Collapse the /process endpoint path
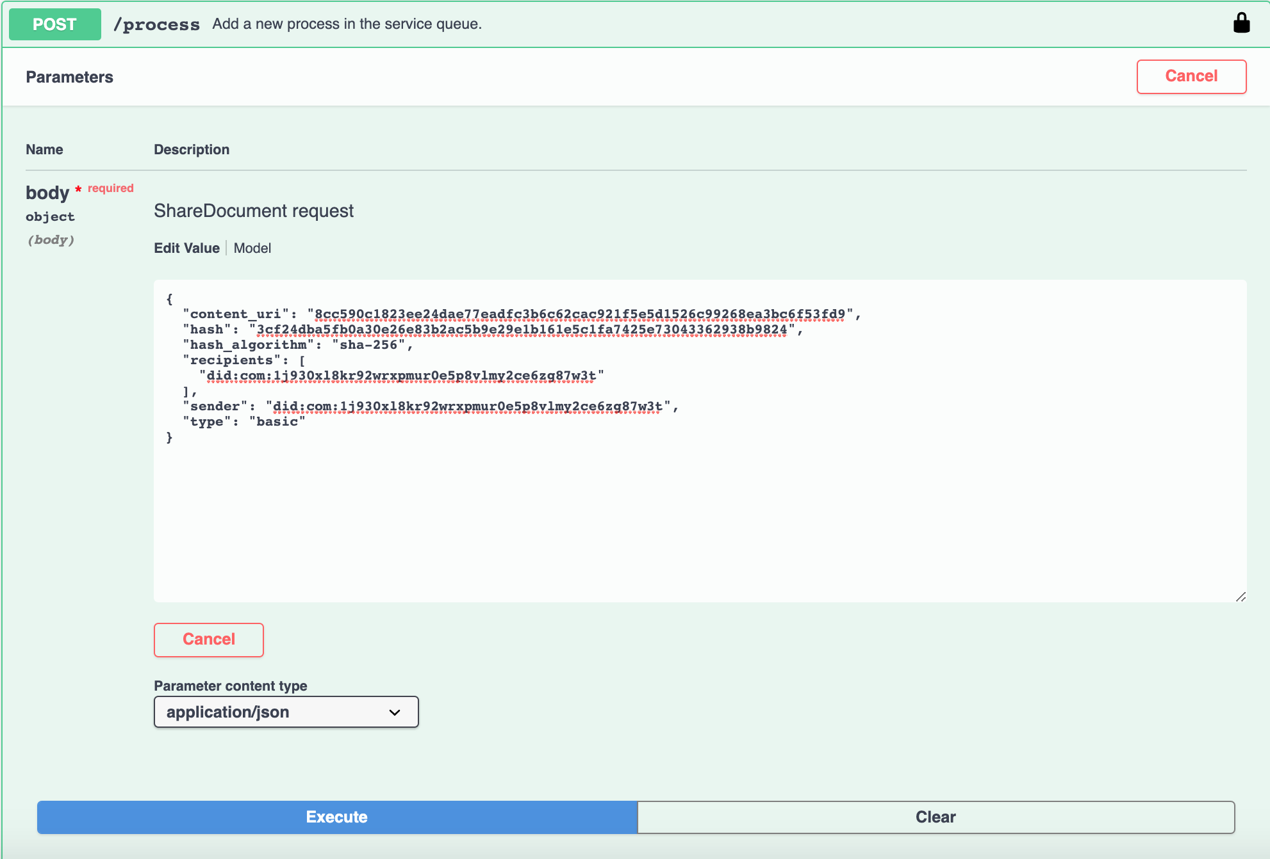The width and height of the screenshot is (1270, 859). [x=156, y=24]
